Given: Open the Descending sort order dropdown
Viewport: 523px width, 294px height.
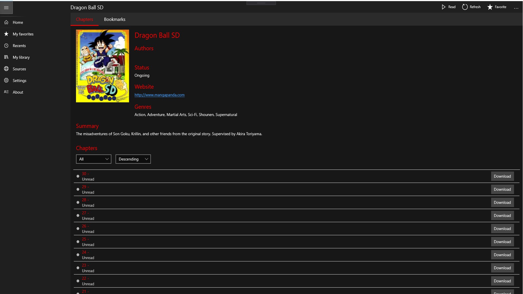Looking at the screenshot, I should (x=133, y=159).
